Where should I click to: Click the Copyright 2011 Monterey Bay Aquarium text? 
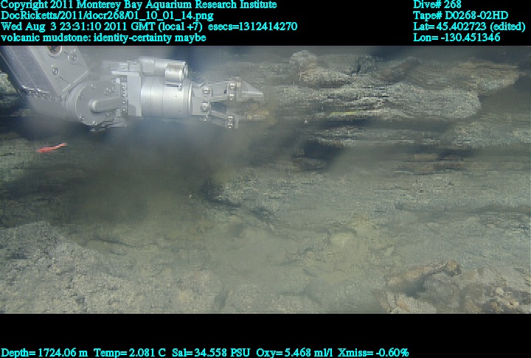(139, 5)
